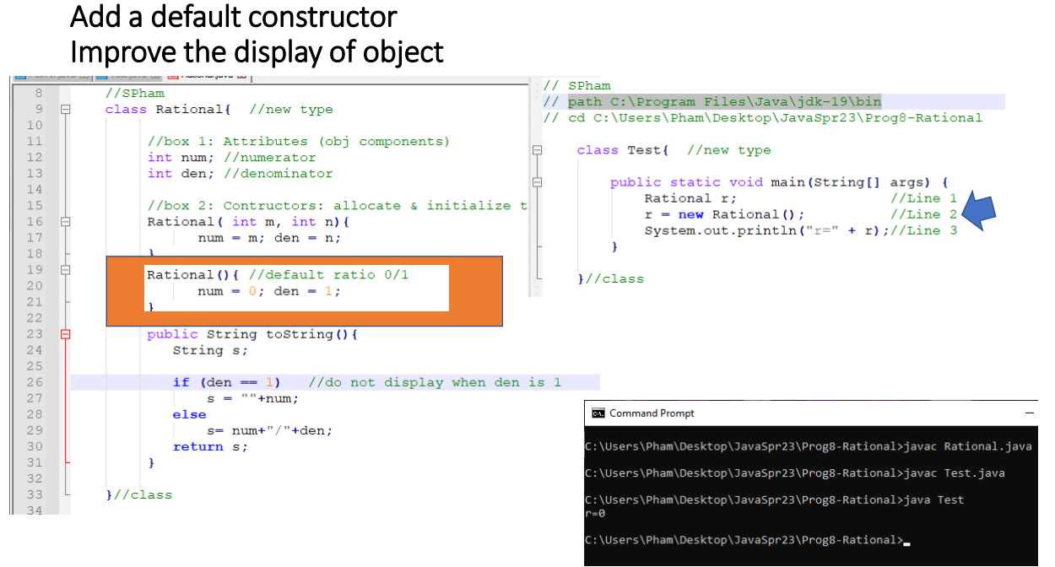Screen dimensions: 1055x567
Task: Collapse the main method fold in right pane
Action: coord(538,181)
